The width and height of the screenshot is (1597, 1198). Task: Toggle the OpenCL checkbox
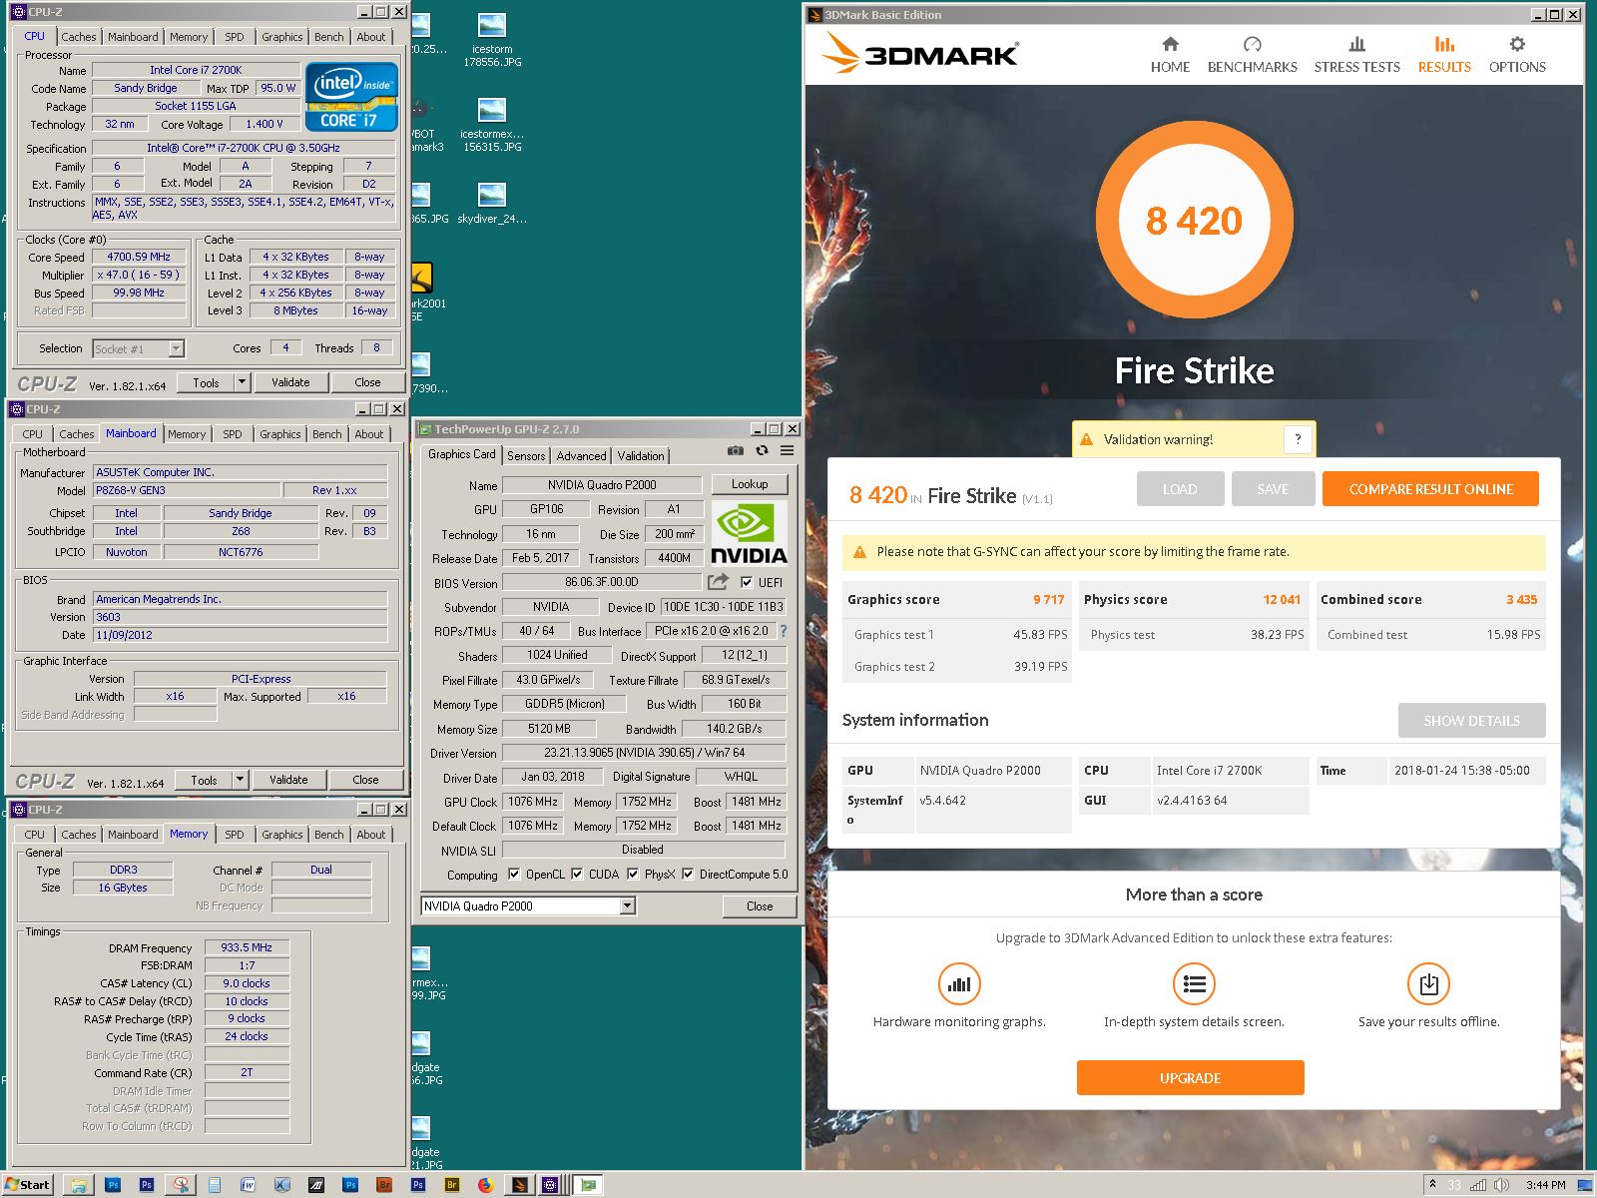pyautogui.click(x=514, y=875)
